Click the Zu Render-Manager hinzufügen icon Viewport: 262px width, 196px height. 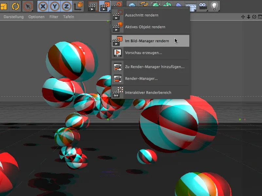tap(118, 67)
